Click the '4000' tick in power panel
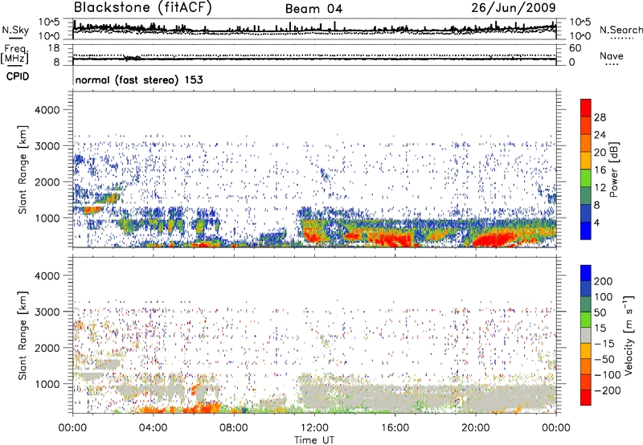643x445 pixels. 47,110
